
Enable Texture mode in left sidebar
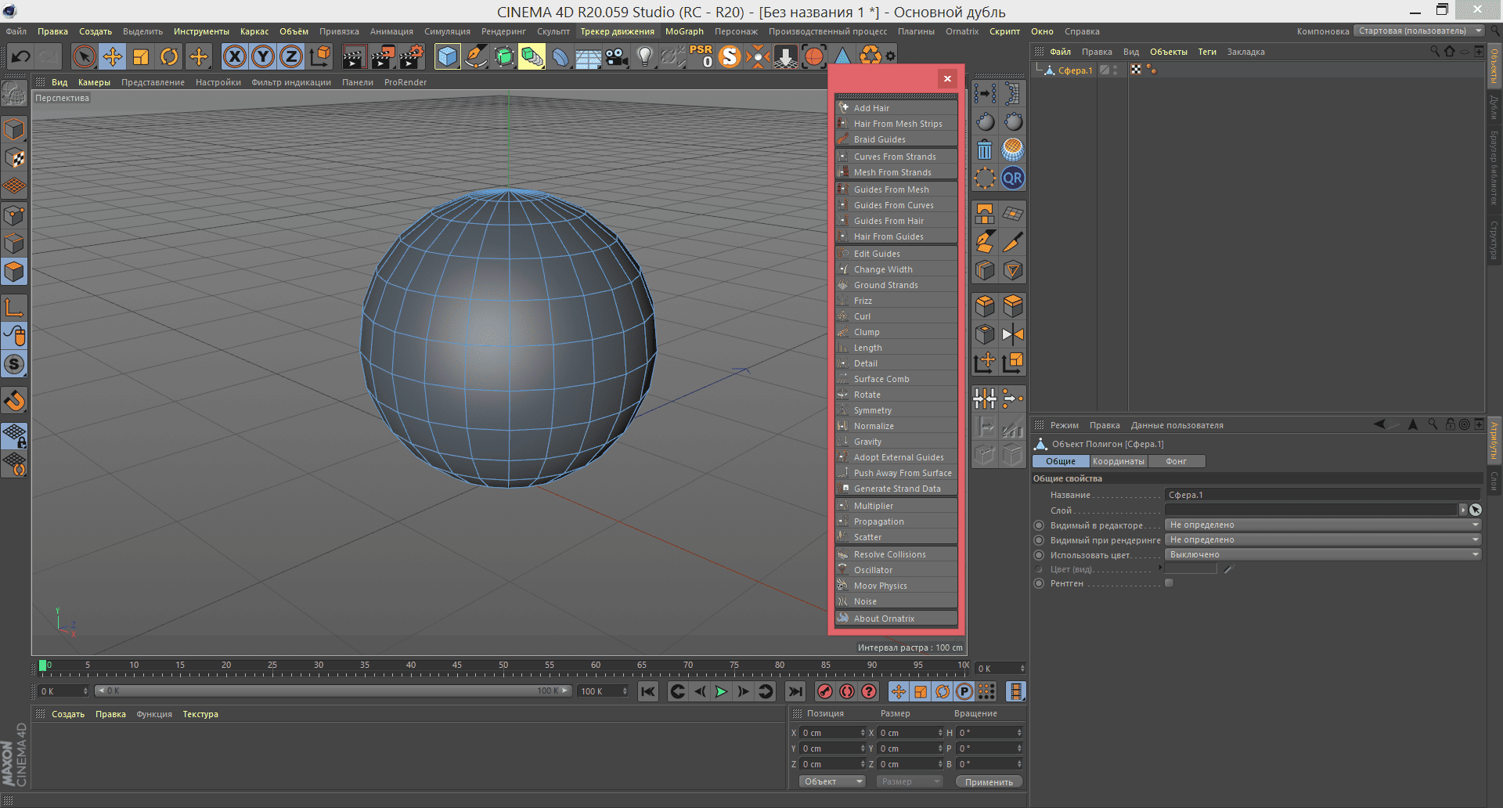tap(14, 158)
